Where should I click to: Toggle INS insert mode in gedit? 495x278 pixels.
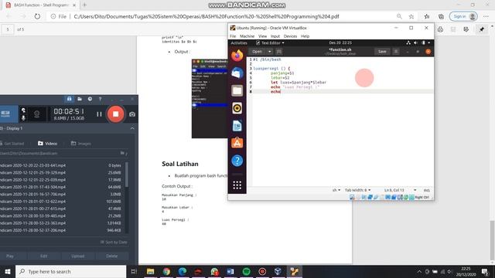pyautogui.click(x=426, y=190)
